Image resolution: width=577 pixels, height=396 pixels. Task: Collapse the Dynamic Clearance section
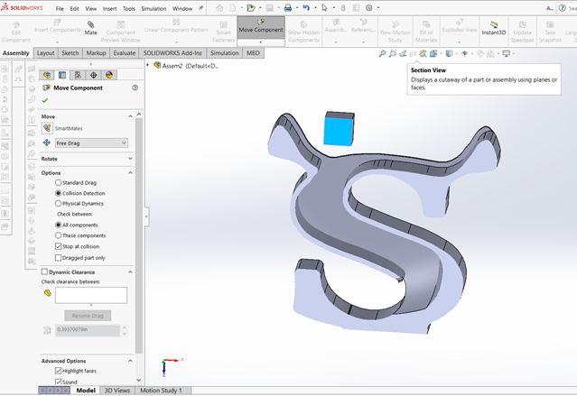[x=130, y=272]
